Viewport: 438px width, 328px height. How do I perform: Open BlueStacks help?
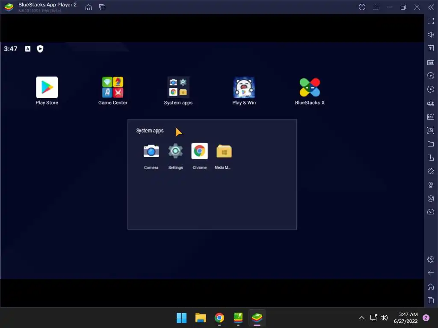point(362,7)
